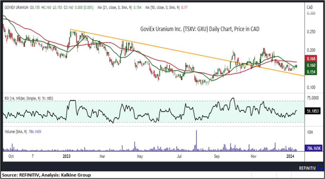325x179 pixels.
Task: Click the 7 date axis label
Action: tap(33, 156)
